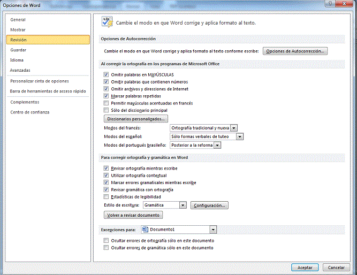Check Ocultar errores de ortografía sólo en este documento

click(107, 241)
